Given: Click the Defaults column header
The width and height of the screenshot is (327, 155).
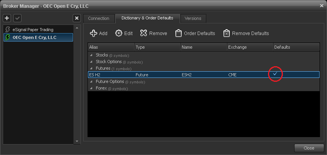Looking at the screenshot, I should point(297,47).
